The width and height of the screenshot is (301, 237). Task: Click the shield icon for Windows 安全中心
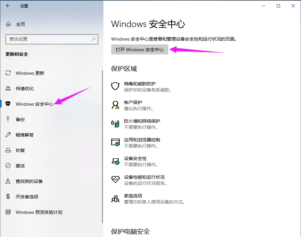8,104
